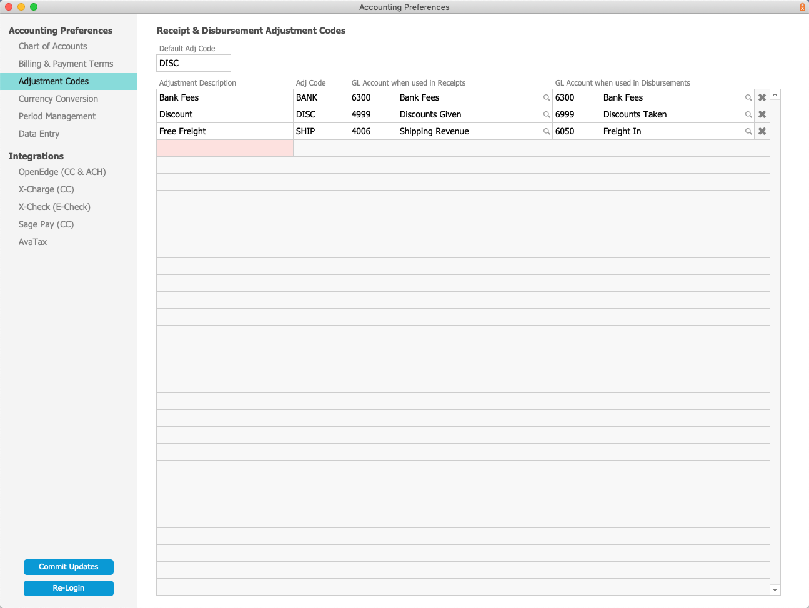
Task: Open X-Charge (CC) integration settings
Action: 46,189
